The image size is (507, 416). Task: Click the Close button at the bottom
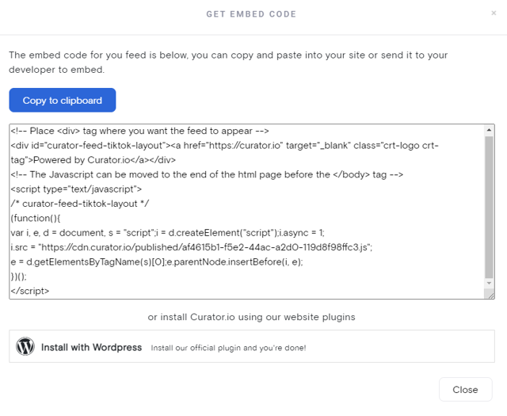coord(465,390)
